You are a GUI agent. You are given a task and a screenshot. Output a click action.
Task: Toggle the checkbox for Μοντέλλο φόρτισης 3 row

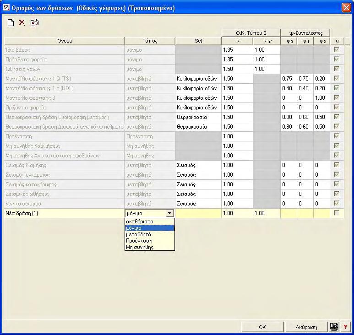[337, 97]
